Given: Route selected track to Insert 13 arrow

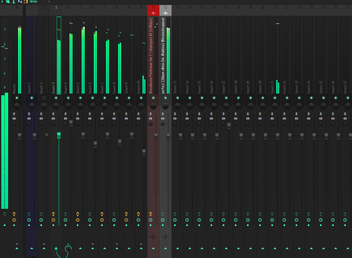Looking at the screenshot, I should [x=178, y=248].
